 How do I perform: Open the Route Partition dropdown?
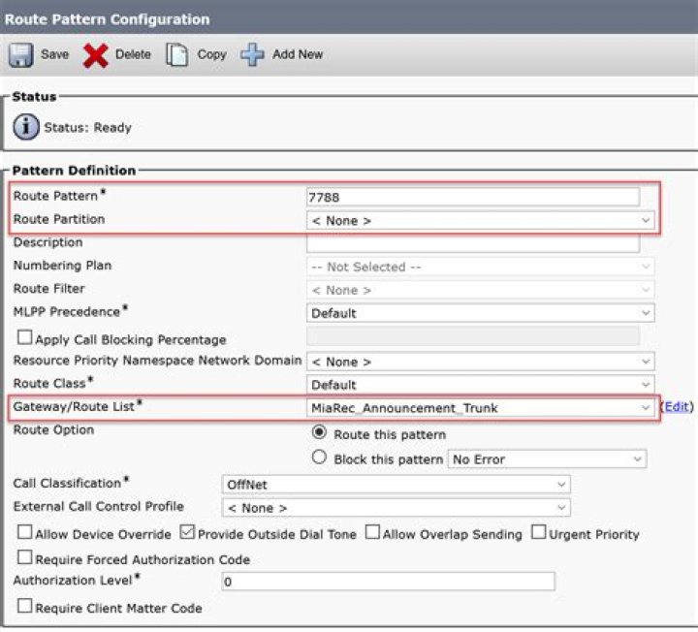pos(480,221)
